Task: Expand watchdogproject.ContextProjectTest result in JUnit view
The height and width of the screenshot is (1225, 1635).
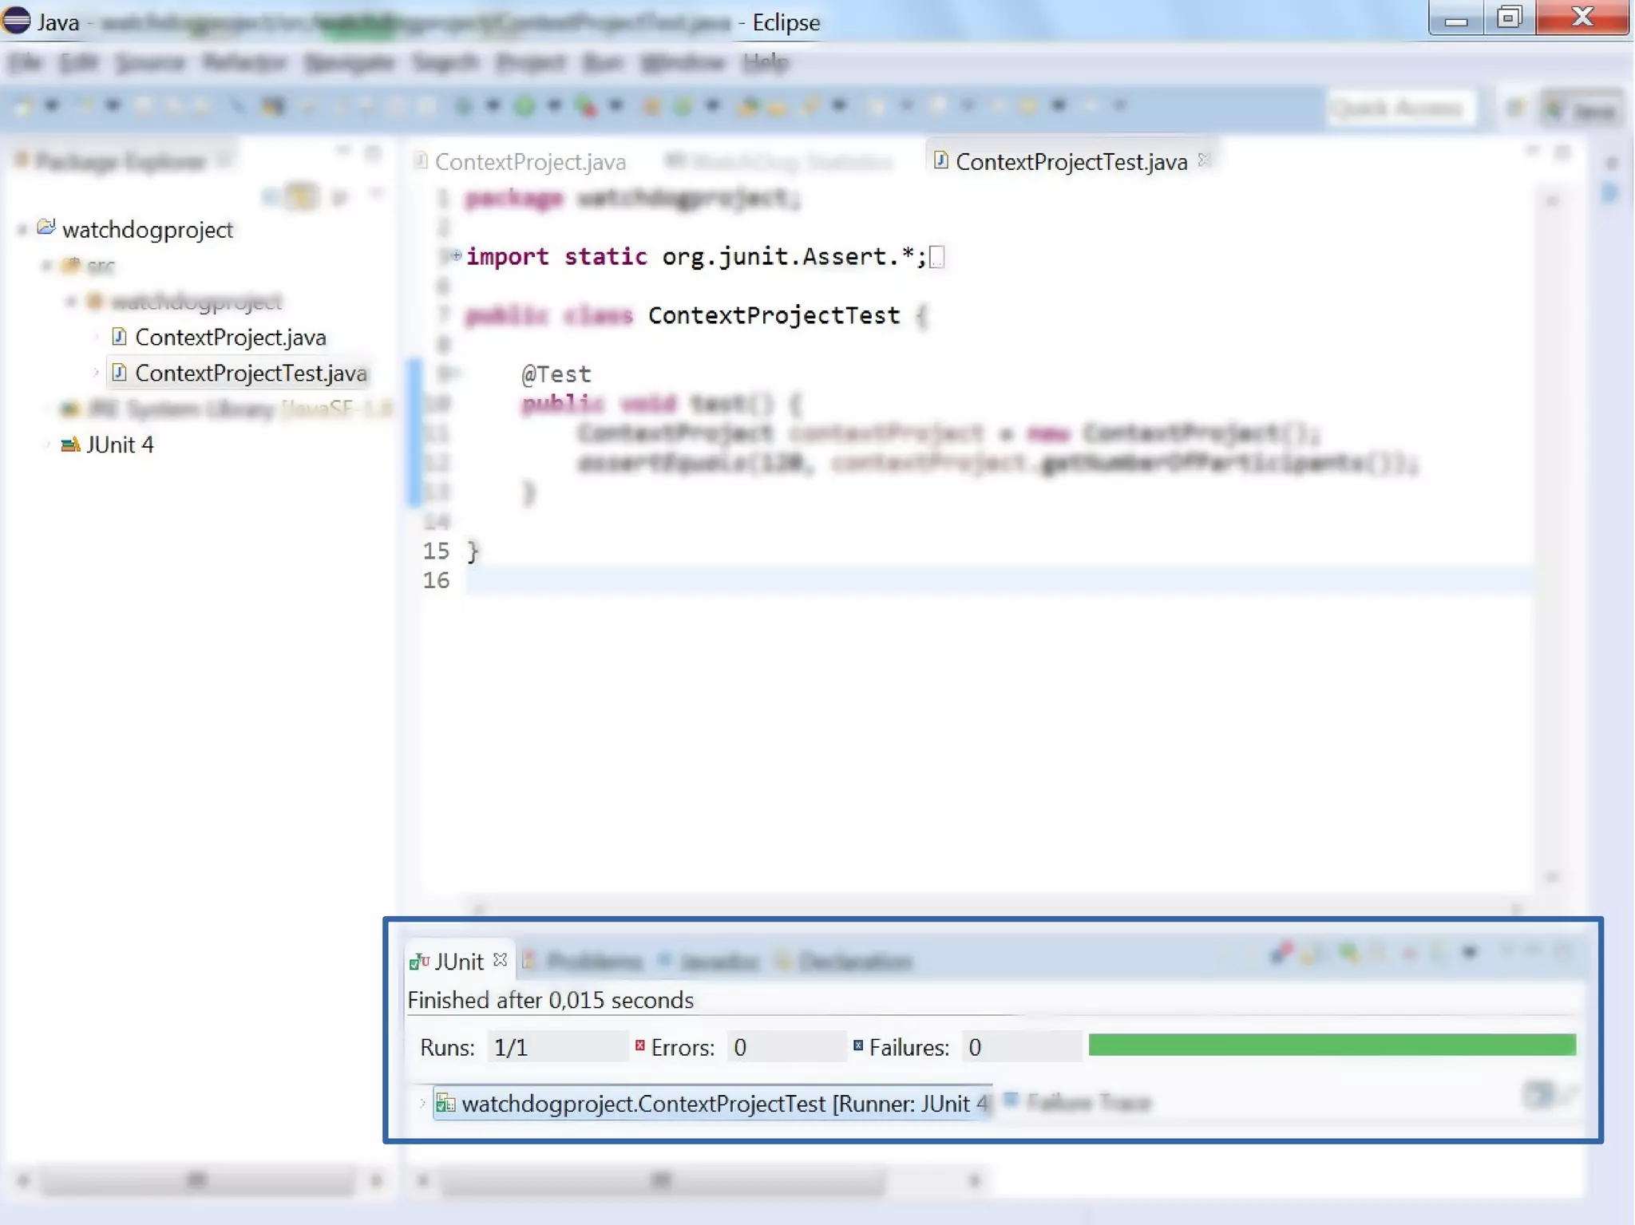Action: [422, 1104]
